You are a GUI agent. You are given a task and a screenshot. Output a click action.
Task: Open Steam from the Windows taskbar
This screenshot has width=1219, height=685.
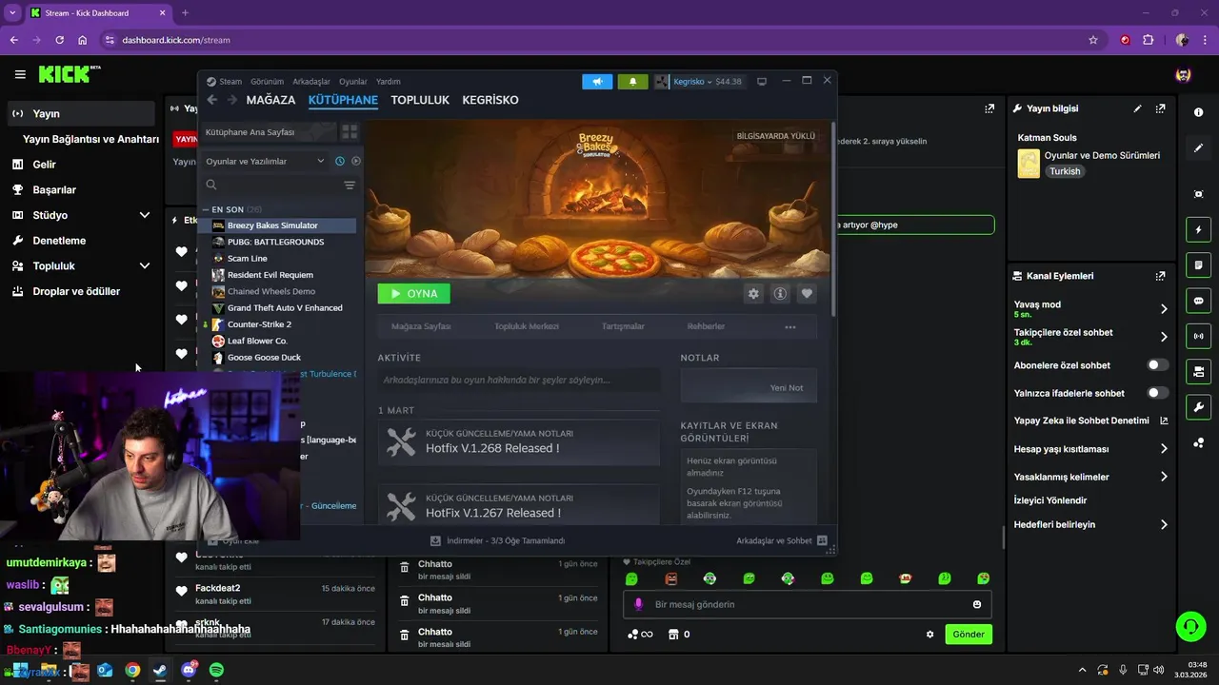coord(159,670)
